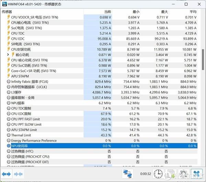Click lightning icon beside CPU EDC row
Screen dimensions: 206x182
click(9, 38)
